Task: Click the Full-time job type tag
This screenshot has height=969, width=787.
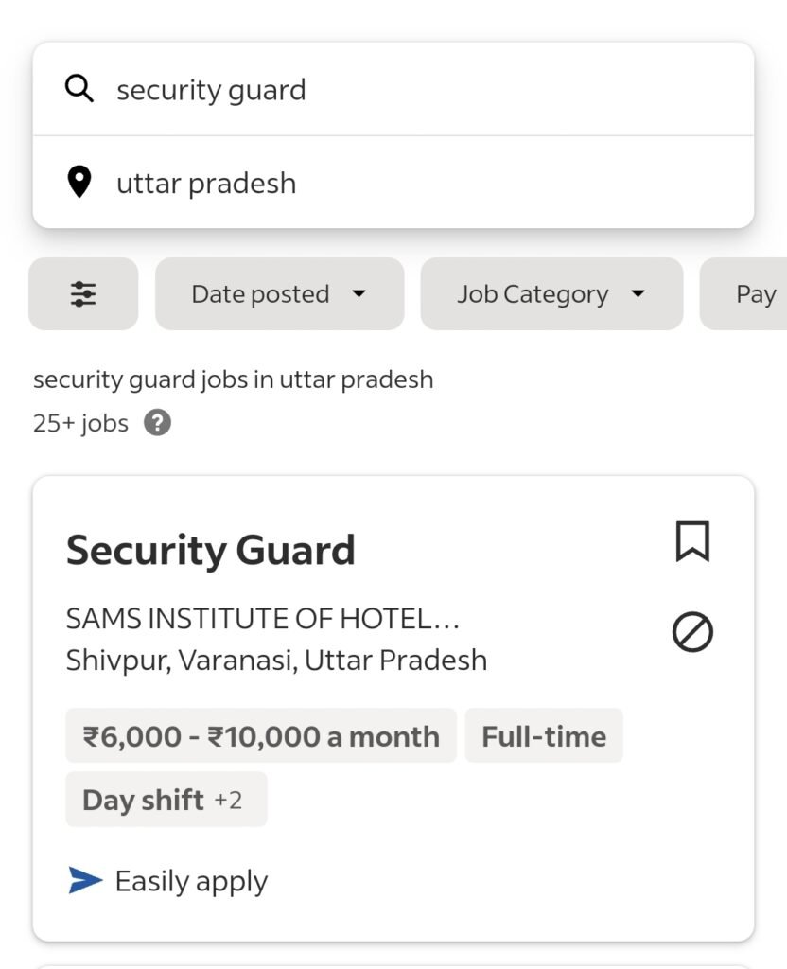Action: pyautogui.click(x=544, y=736)
